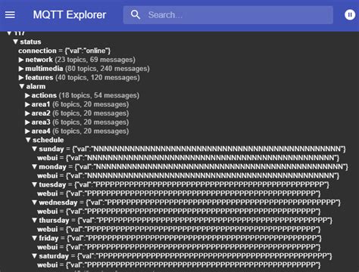Collapse the alarm node
This screenshot has width=359, height=272.
click(22, 86)
